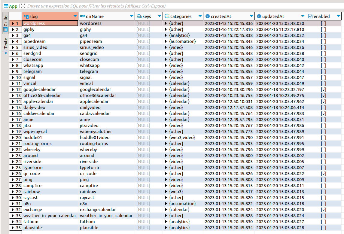Image resolution: width=344 pixels, height=234 pixels.
Task: Sort by the dirName column header
Action: [x=106, y=16]
